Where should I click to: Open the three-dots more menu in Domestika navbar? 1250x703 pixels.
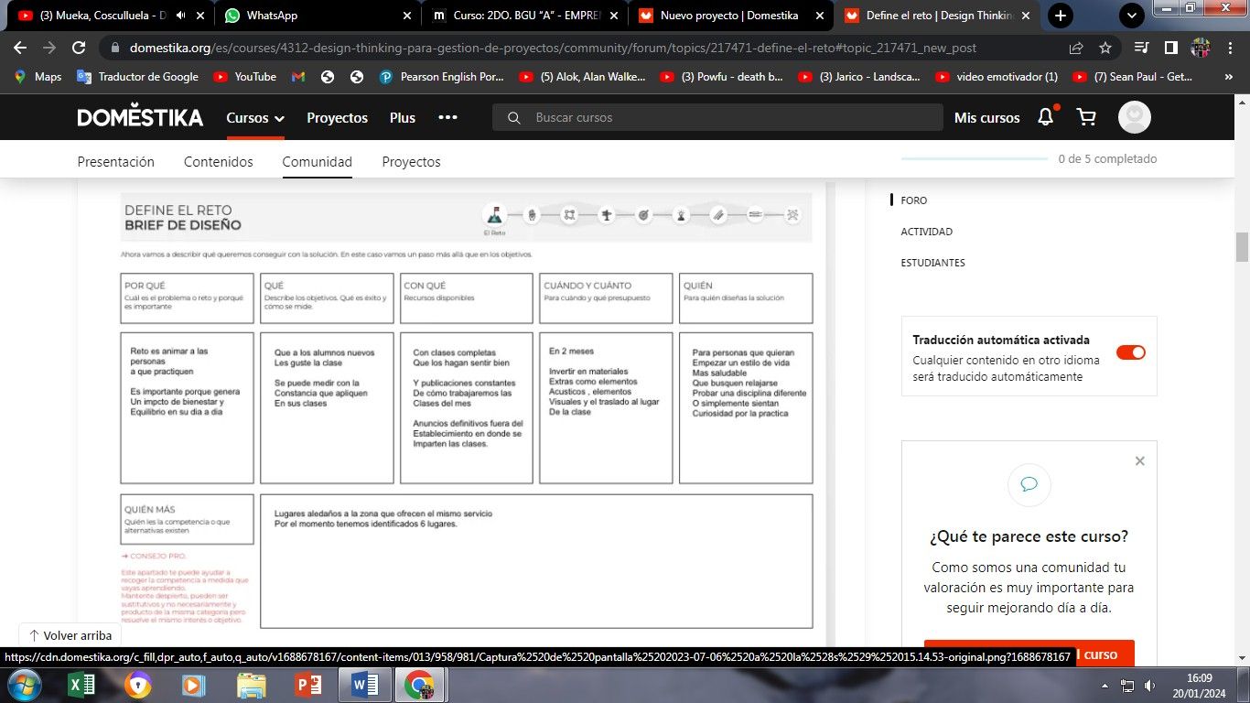447,117
